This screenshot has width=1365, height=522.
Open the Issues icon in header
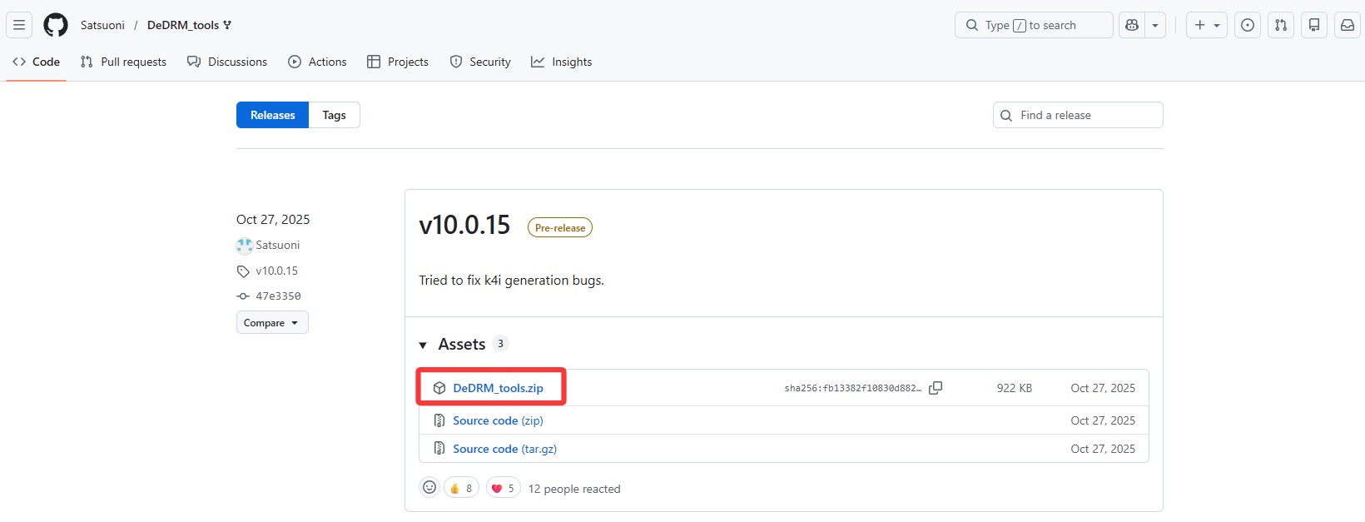point(1248,25)
